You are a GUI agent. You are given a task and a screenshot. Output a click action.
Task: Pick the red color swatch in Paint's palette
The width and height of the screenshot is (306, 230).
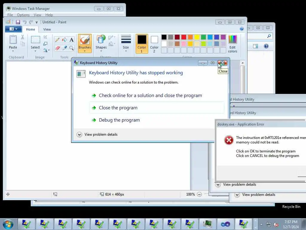184,37
